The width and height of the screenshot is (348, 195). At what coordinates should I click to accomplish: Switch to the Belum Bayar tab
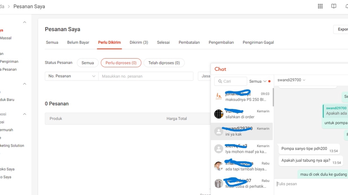78,43
